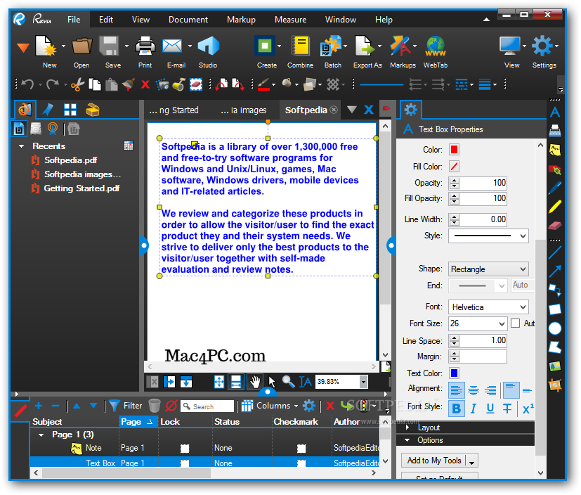Select the Eraser tool in the side toolbar
Image resolution: width=581 pixels, height=495 pixels.
pyautogui.click(x=555, y=225)
